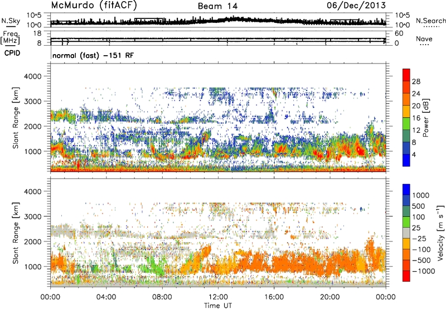Click the 'Freq. [MHz]' label
Screen dimensions: 446x309
pos(11,37)
